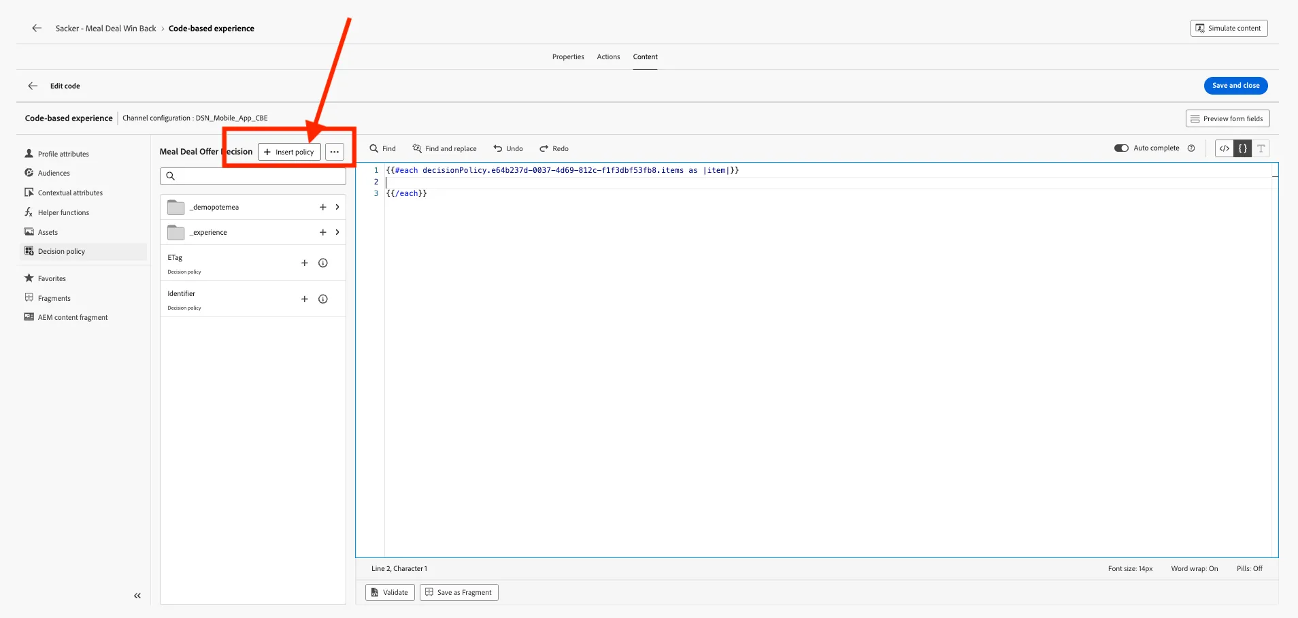This screenshot has height=618, width=1298.
Task: Open the Assets sidebar item
Action: click(48, 232)
